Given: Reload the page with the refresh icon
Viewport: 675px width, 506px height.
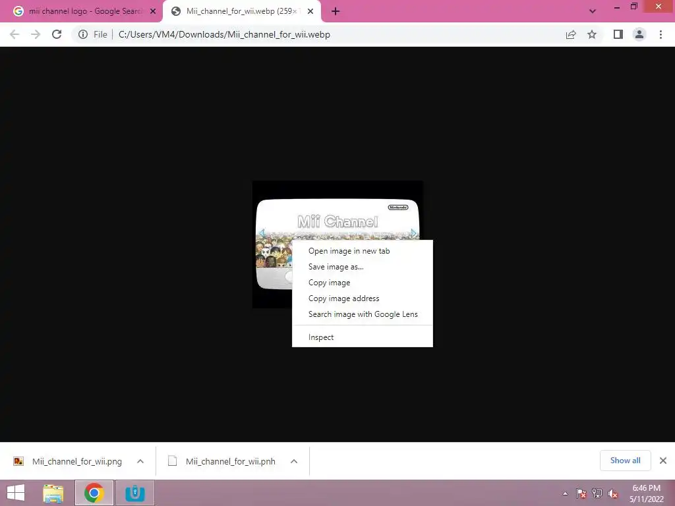Looking at the screenshot, I should pos(57,34).
